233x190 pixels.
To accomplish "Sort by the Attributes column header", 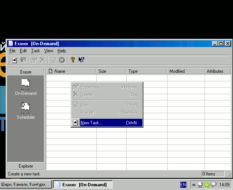I will pos(218,71).
